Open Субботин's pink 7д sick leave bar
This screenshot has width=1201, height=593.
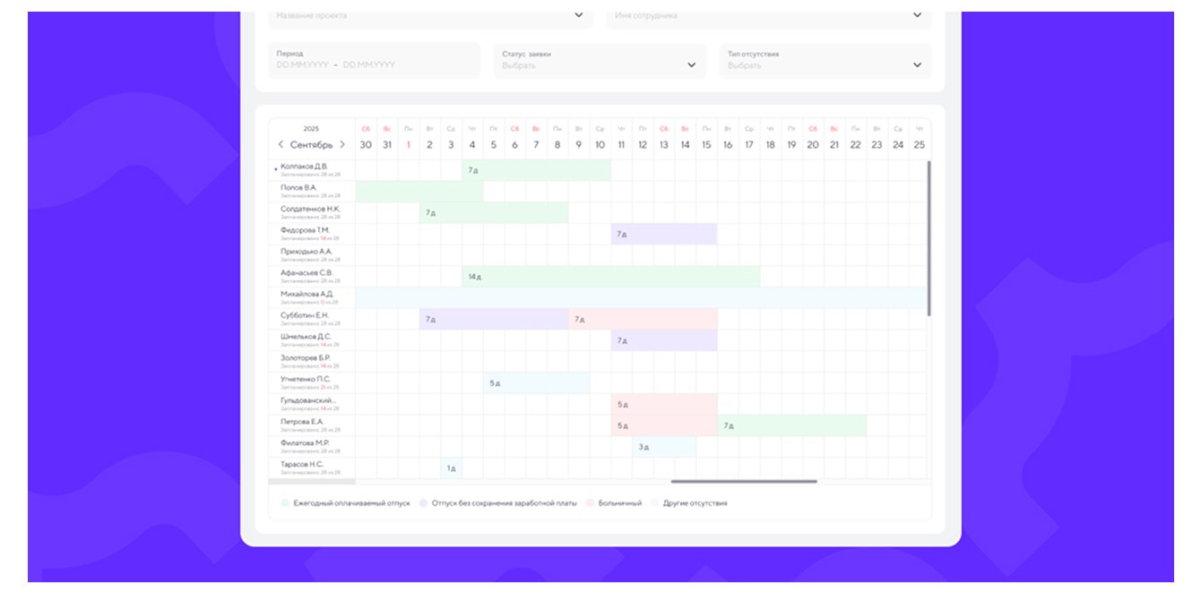tap(643, 320)
